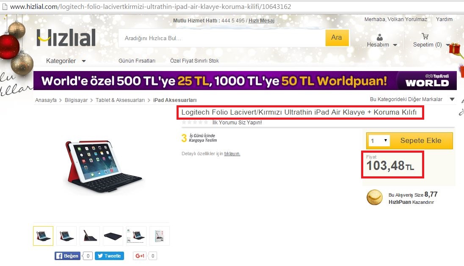Click the Twitter Tweetle button

coord(110,256)
